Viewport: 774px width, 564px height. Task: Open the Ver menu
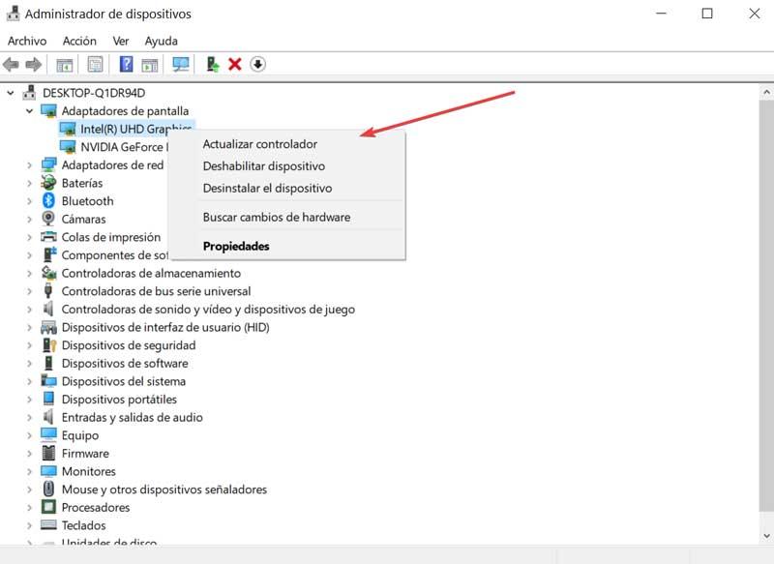click(x=120, y=41)
